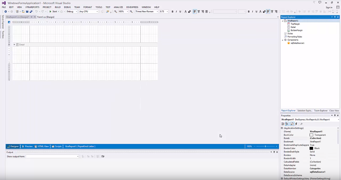Close the Report Explorer panel
341x180 pixels.
click(x=338, y=17)
